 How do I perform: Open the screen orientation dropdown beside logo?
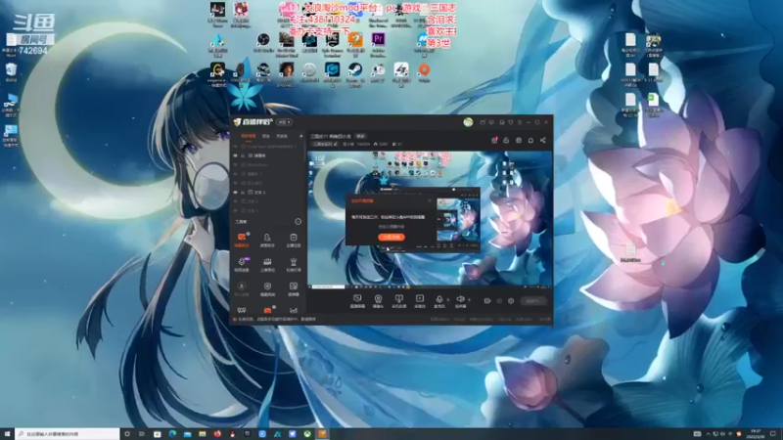tap(284, 122)
